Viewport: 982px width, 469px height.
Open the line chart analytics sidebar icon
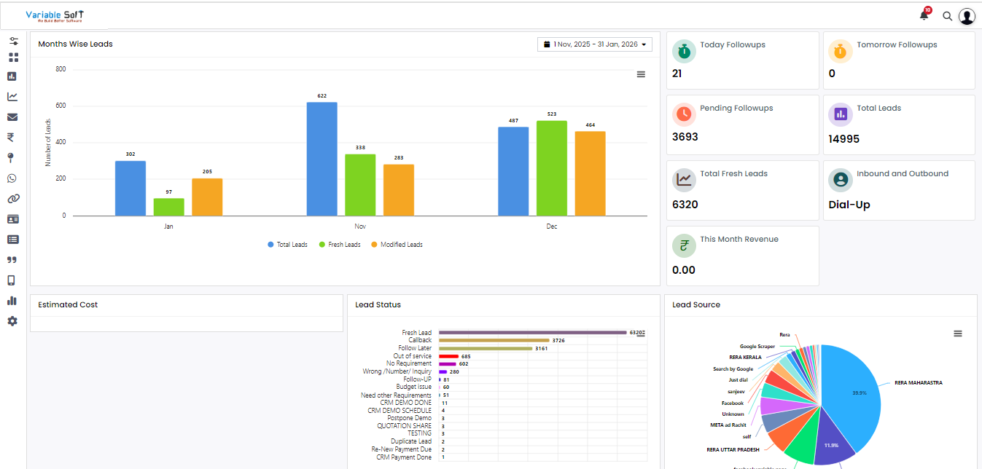click(12, 96)
